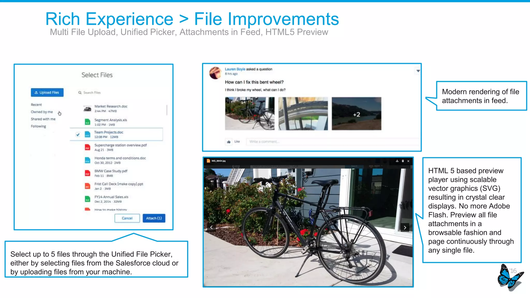Uncheck the Team Projects.doc checkbox
This screenshot has width=530, height=298.
(78, 135)
